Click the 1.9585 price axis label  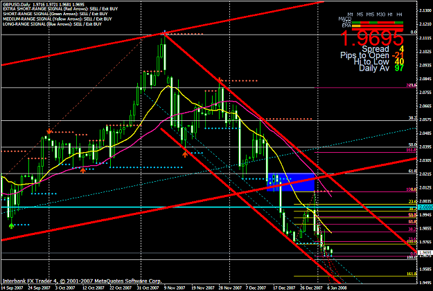click(x=425, y=270)
